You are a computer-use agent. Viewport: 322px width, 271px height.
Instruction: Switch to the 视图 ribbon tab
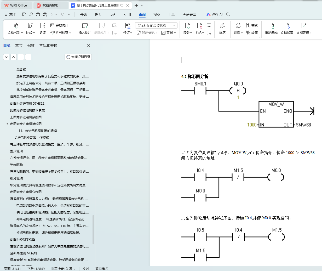pyautogui.click(x=157, y=15)
